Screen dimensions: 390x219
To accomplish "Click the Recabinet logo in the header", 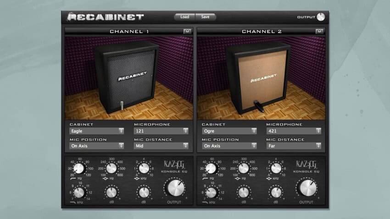I will [x=106, y=17].
